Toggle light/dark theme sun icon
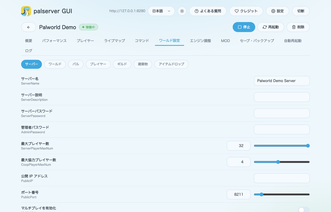The height and width of the screenshot is (212, 331). point(182,11)
